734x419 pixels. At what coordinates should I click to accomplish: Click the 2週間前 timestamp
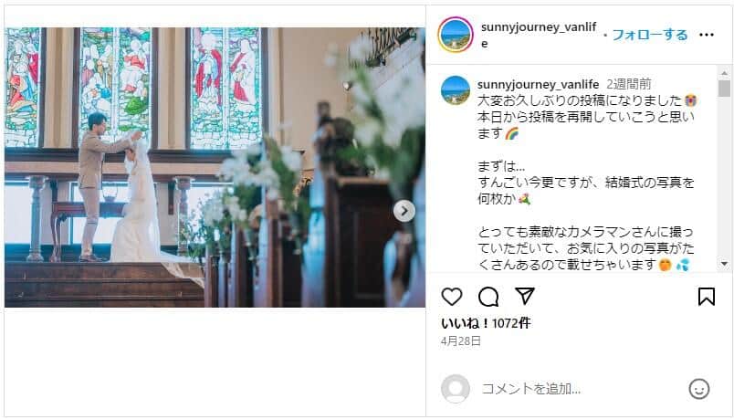pos(628,84)
